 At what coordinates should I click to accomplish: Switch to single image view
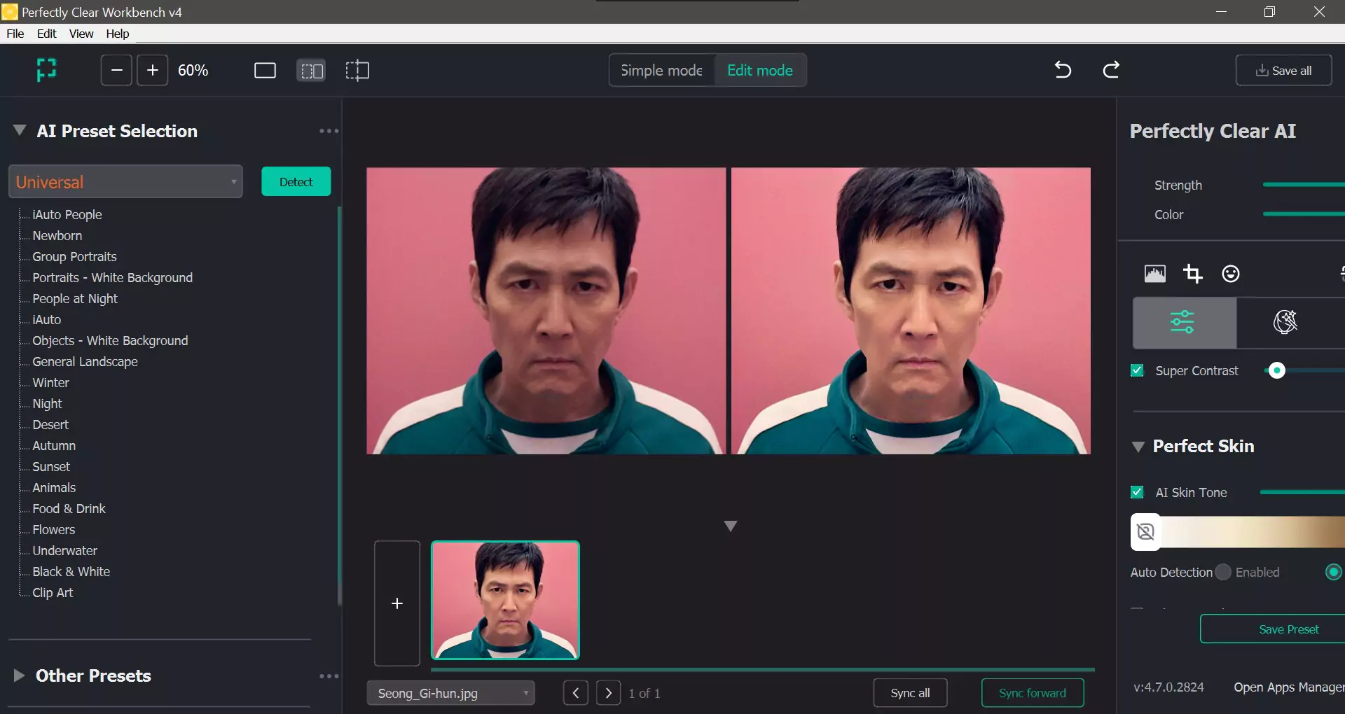(x=265, y=71)
